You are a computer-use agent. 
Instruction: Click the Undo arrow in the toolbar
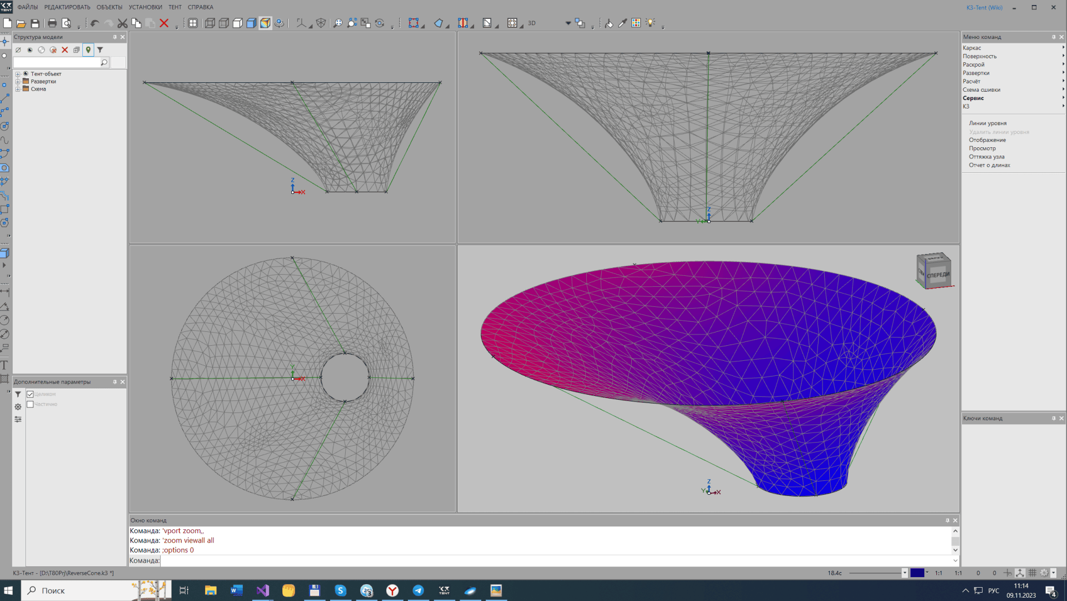coord(94,23)
